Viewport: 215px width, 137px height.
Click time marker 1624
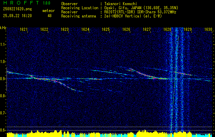[x=85, y=29]
